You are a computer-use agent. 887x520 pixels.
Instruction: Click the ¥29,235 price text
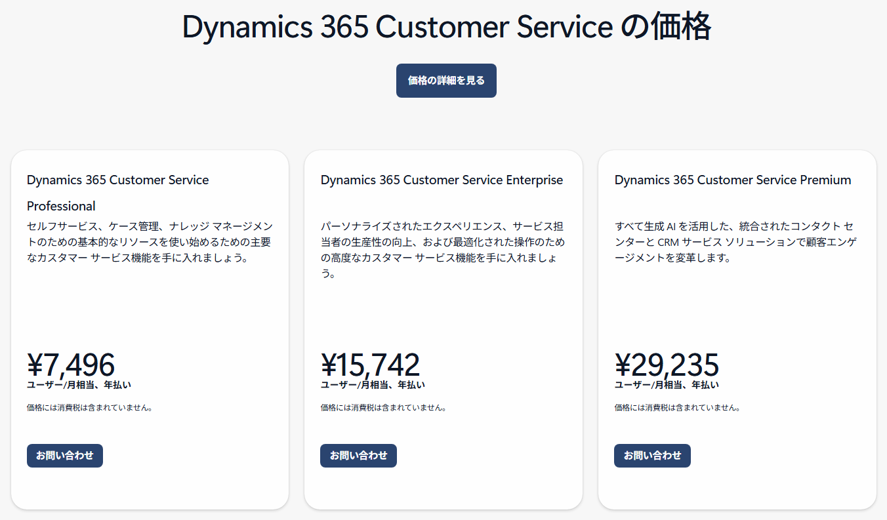click(x=667, y=365)
